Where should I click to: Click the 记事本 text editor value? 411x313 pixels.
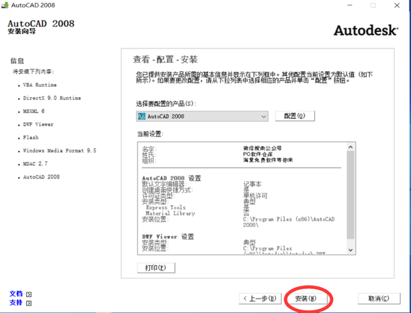(252, 184)
